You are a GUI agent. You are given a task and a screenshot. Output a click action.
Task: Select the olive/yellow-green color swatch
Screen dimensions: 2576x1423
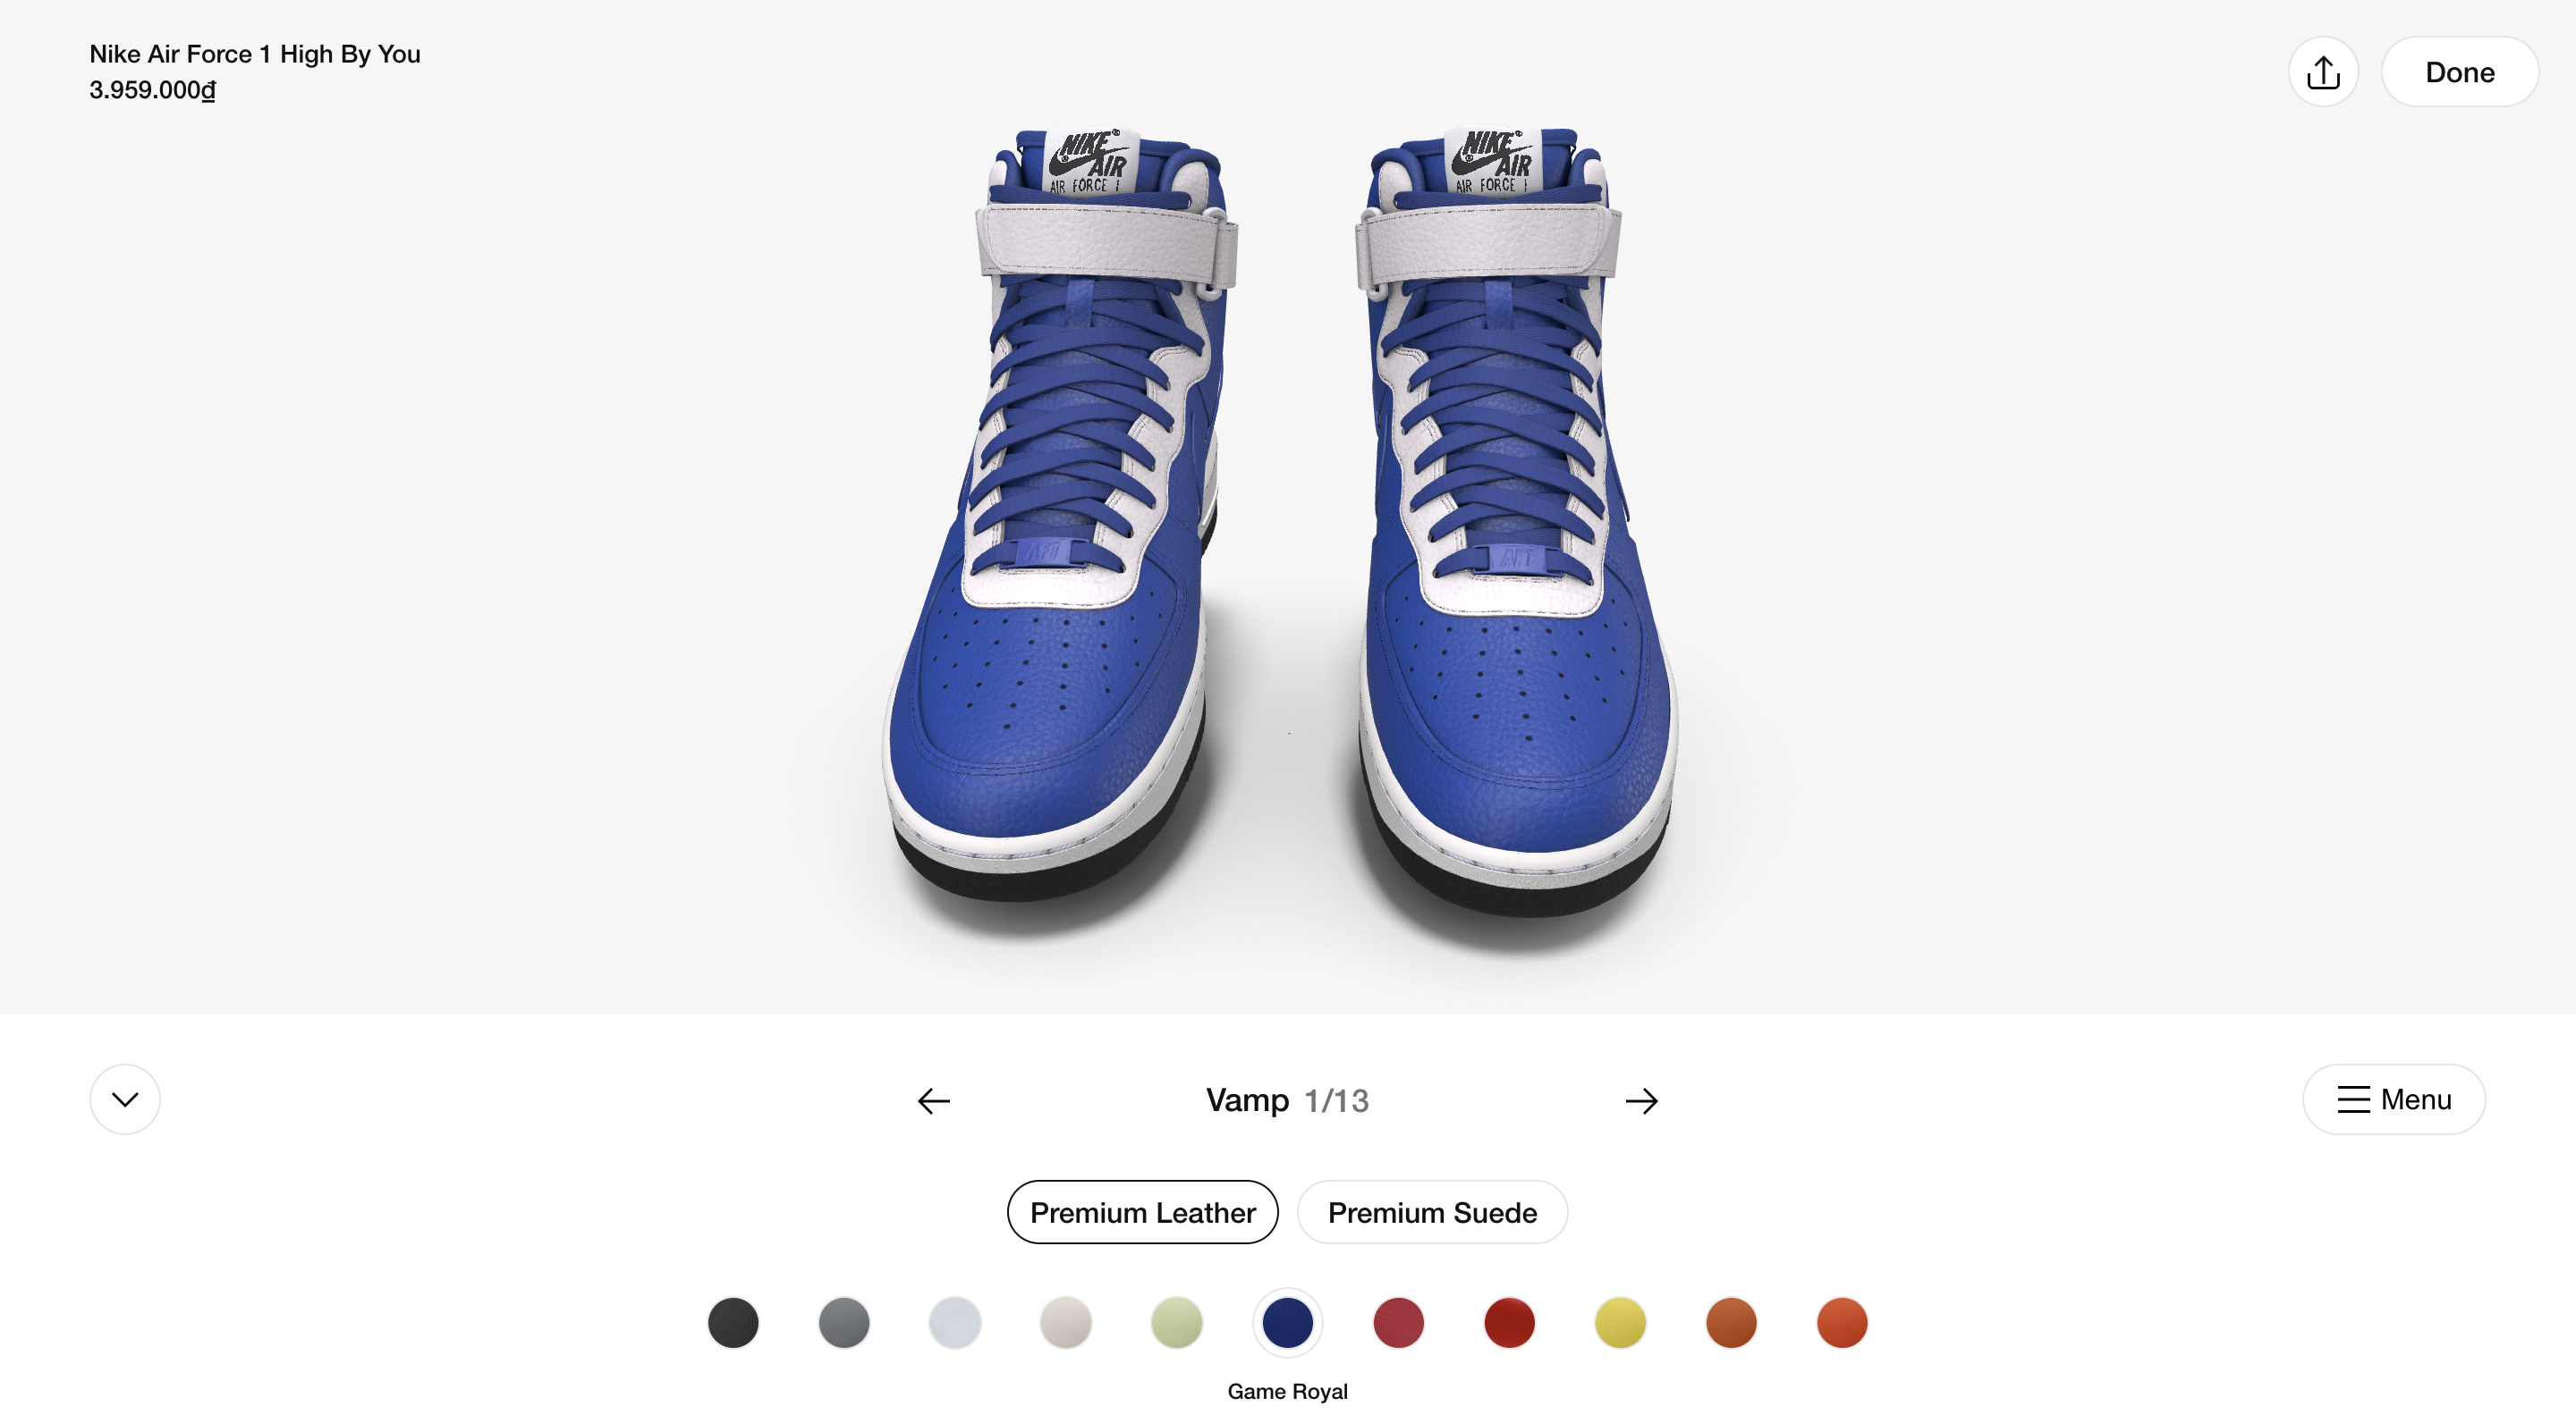(1177, 1321)
